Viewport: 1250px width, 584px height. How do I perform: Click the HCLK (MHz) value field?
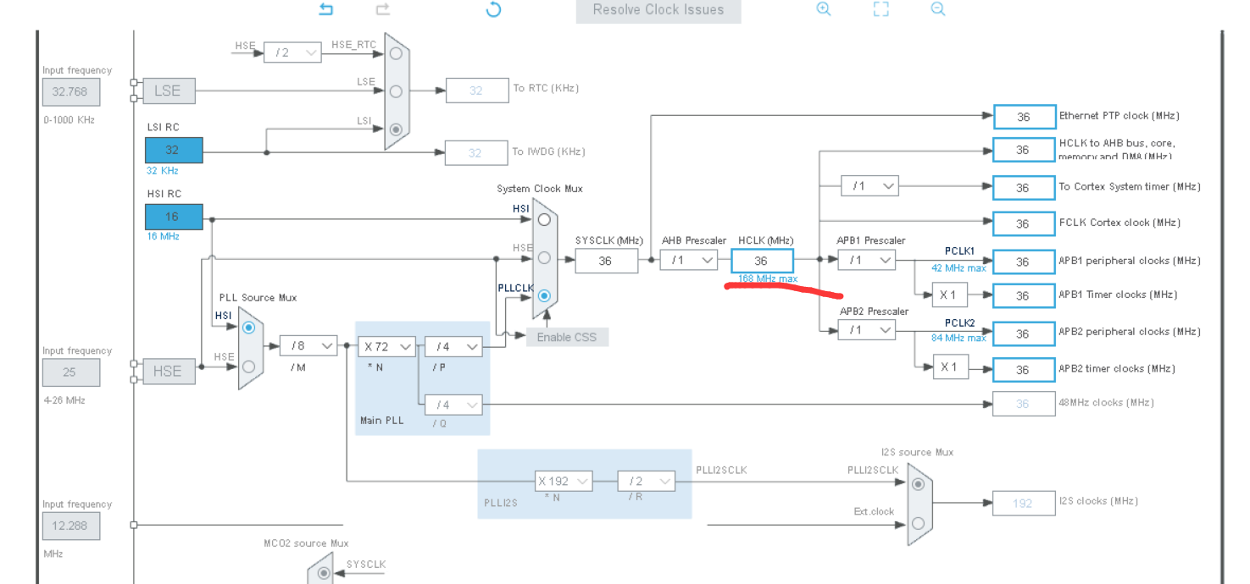762,261
